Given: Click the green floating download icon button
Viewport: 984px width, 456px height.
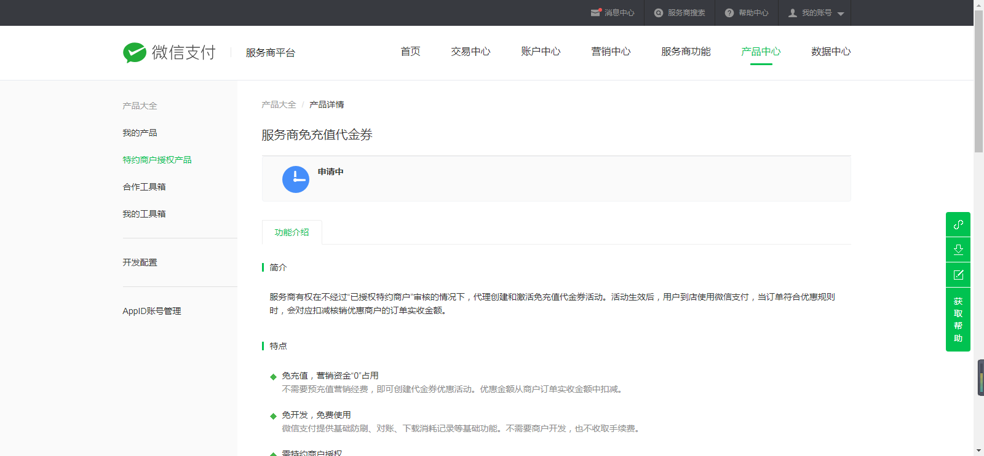Looking at the screenshot, I should [x=958, y=250].
